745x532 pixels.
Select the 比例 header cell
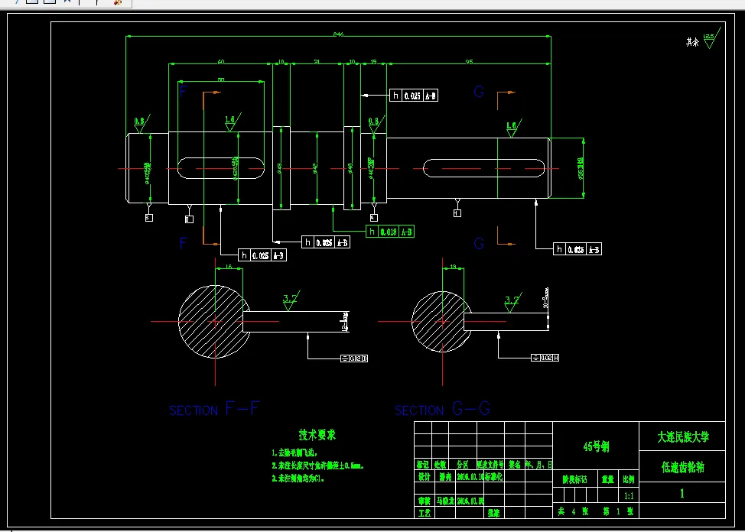pyautogui.click(x=629, y=480)
